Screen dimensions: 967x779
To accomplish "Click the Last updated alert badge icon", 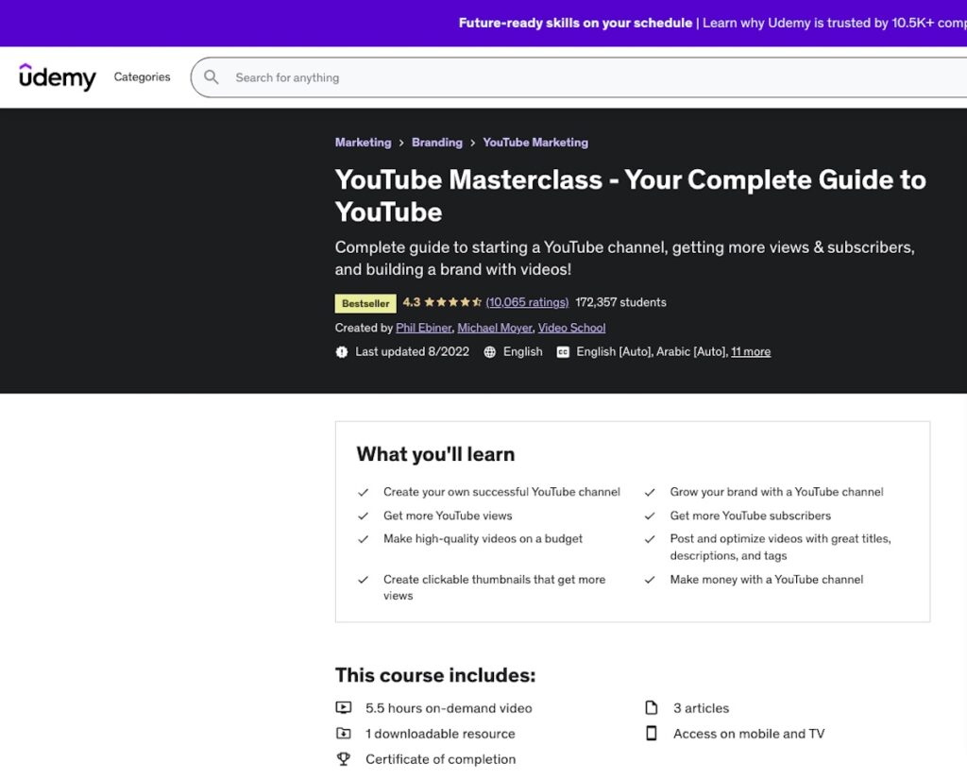I will [x=342, y=351].
